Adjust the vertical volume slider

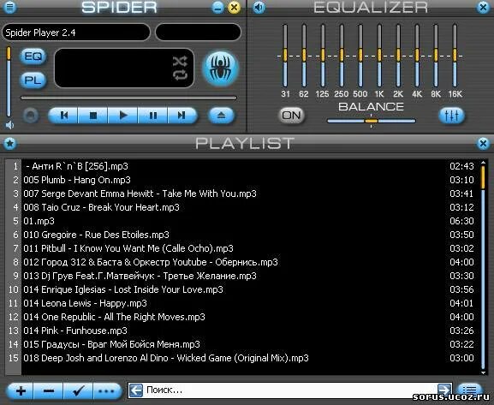[x=9, y=82]
